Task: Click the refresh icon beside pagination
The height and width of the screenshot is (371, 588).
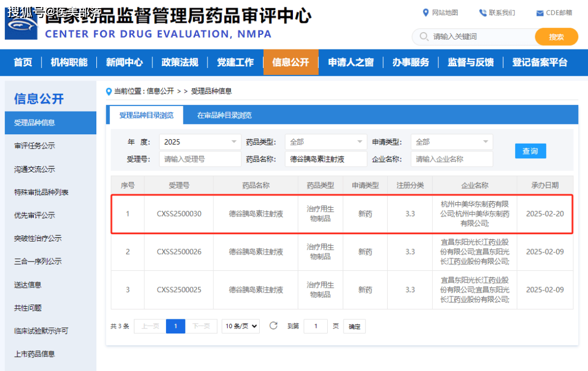Action: (x=273, y=326)
